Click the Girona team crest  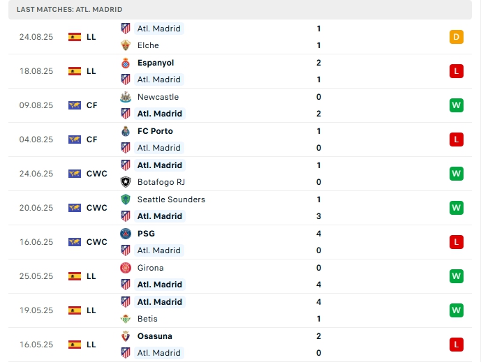126,268
